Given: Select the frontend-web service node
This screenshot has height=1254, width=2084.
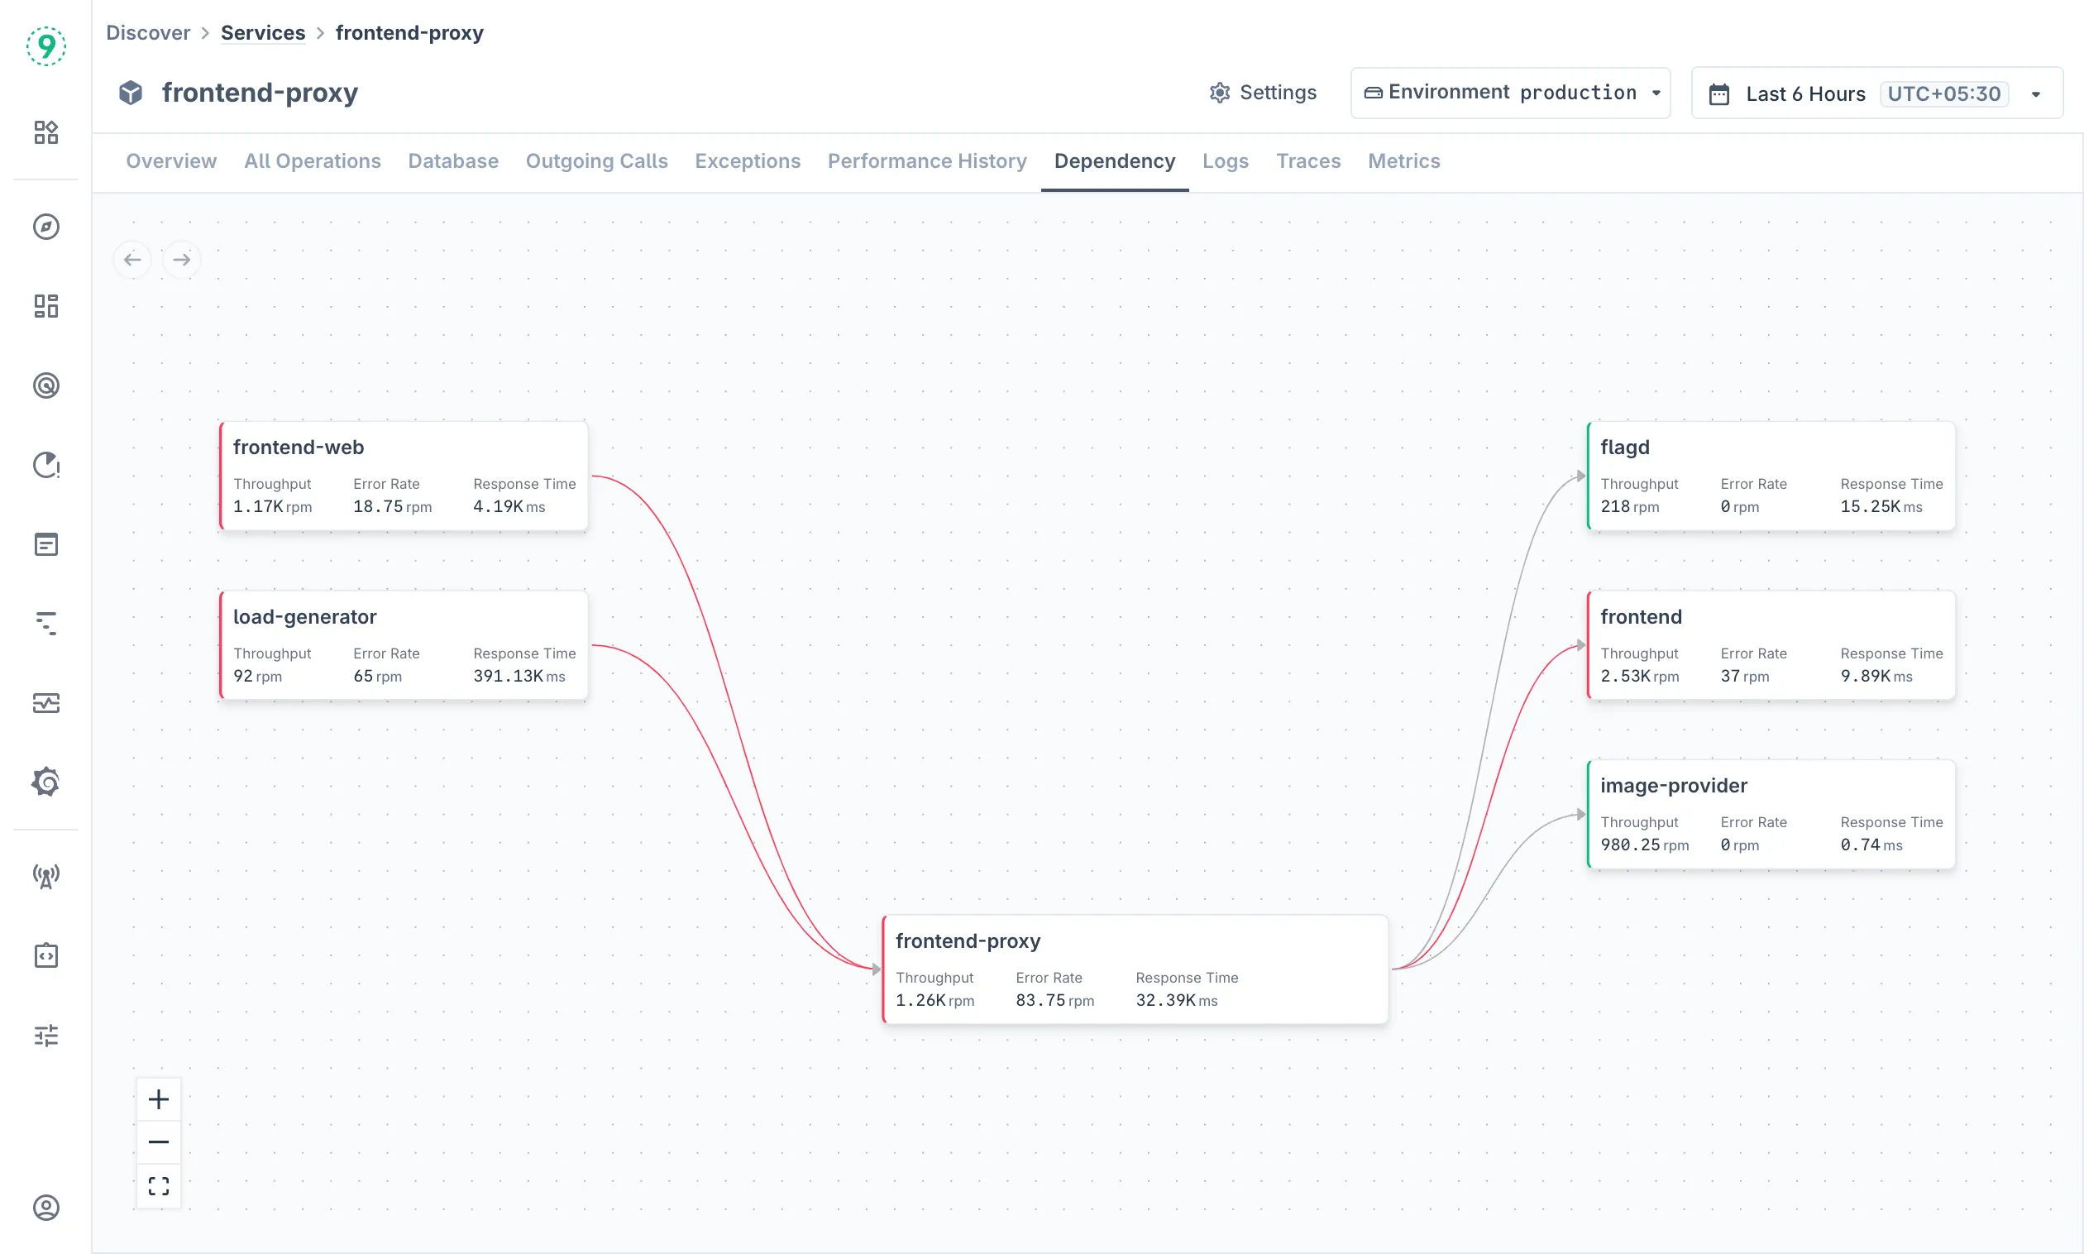Looking at the screenshot, I should [404, 476].
